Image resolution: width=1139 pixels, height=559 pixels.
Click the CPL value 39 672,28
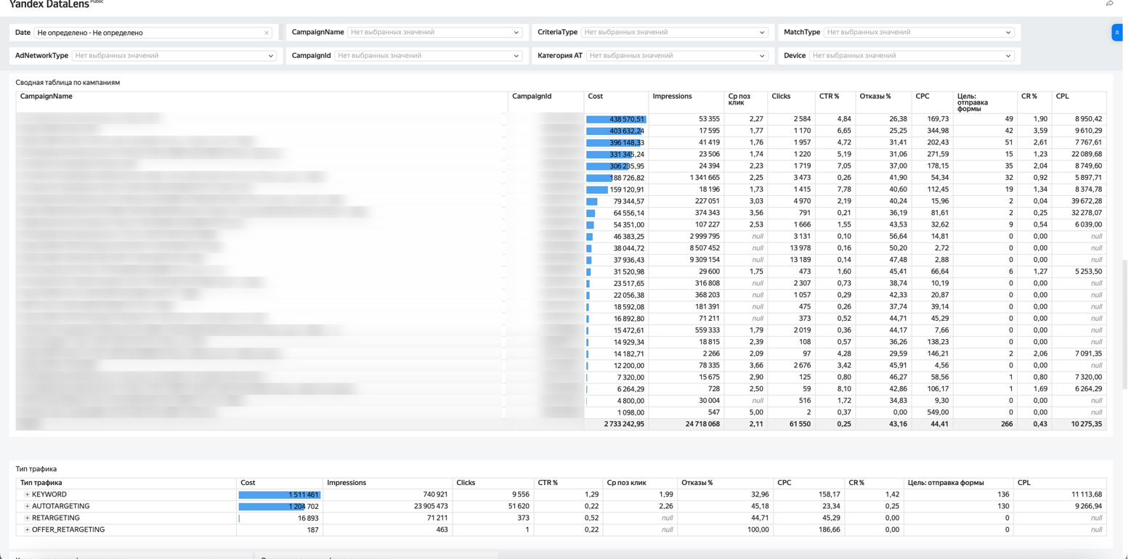point(1087,201)
